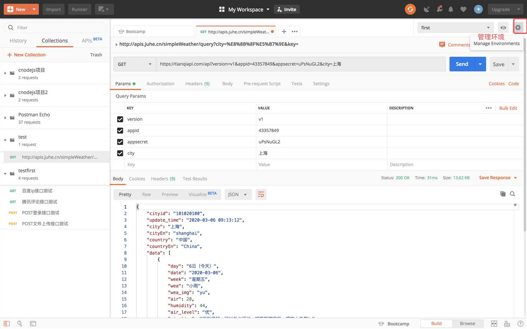Click the Runner button
The height and width of the screenshot is (329, 527).
79,9
